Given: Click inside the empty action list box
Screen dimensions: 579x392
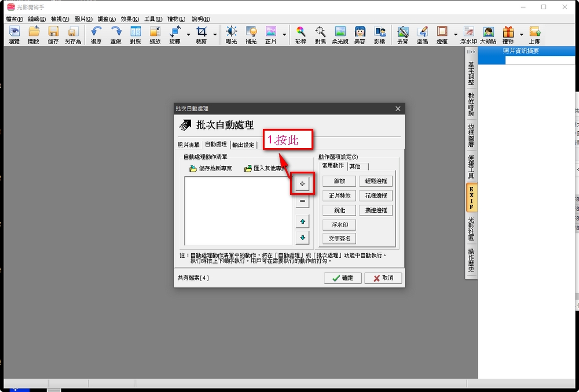Looking at the screenshot, I should pos(238,210).
